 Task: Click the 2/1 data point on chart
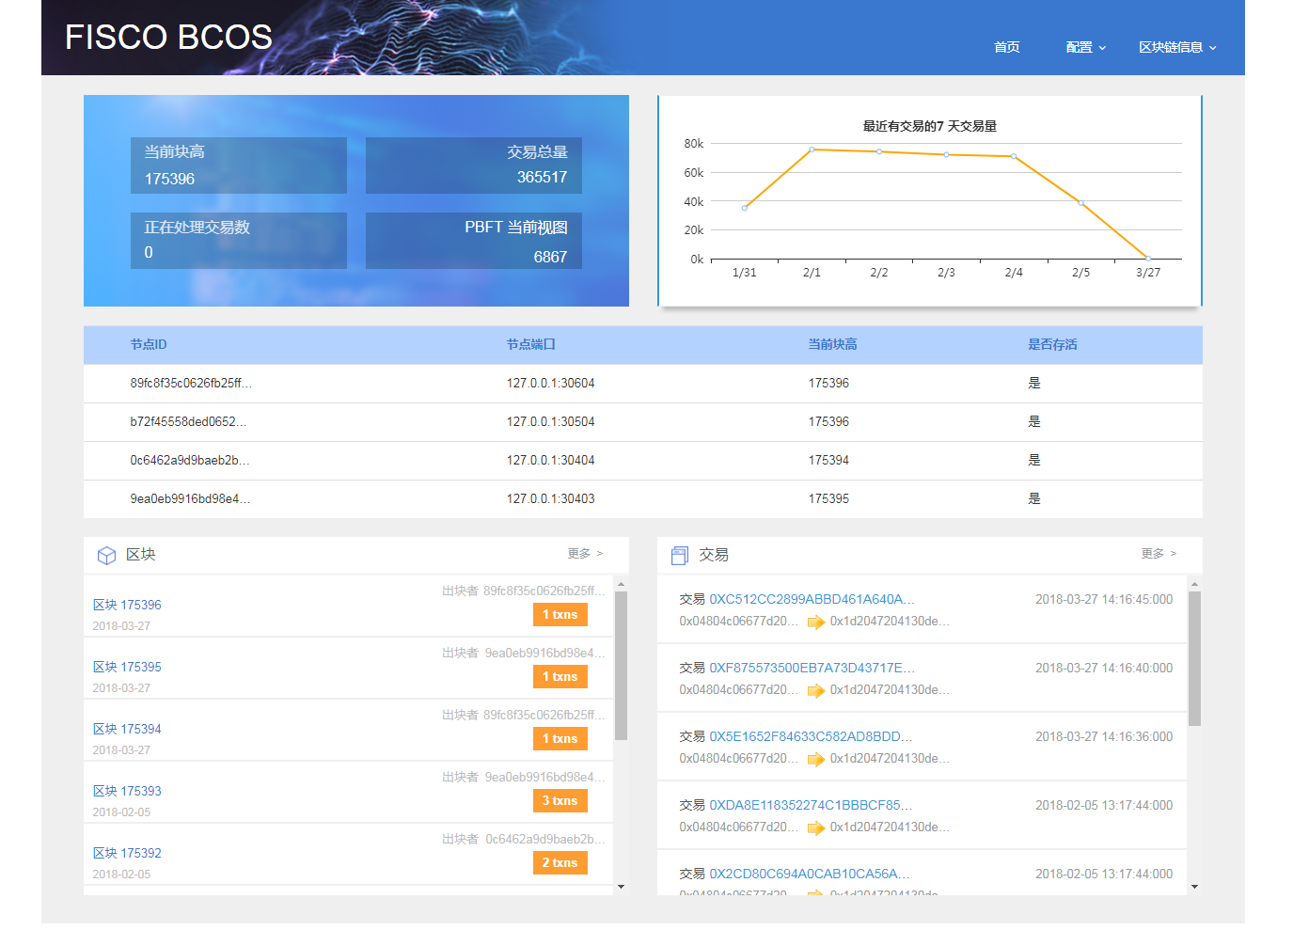point(812,150)
